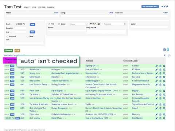
Task: Open the genre dropdown next to Local
Action: pyautogui.click(x=79, y=24)
